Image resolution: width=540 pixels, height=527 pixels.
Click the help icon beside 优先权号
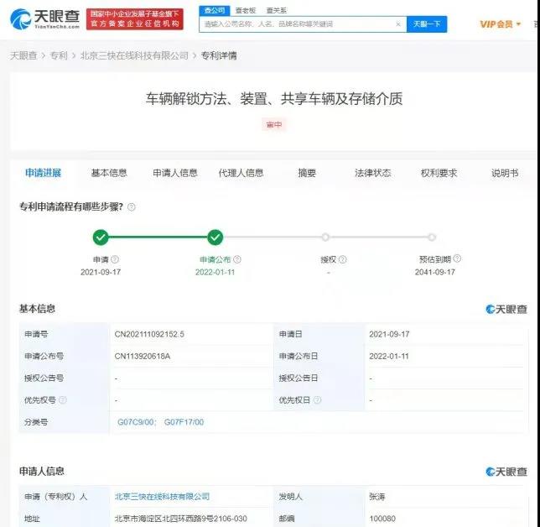pyautogui.click(x=63, y=399)
